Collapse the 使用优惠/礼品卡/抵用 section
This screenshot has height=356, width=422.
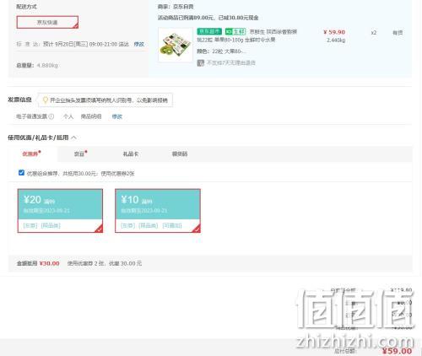(73, 138)
